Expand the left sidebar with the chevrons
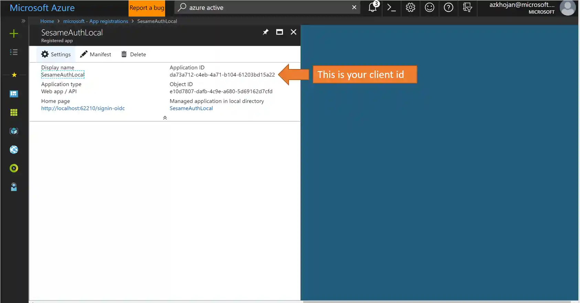The height and width of the screenshot is (303, 580). 23,21
